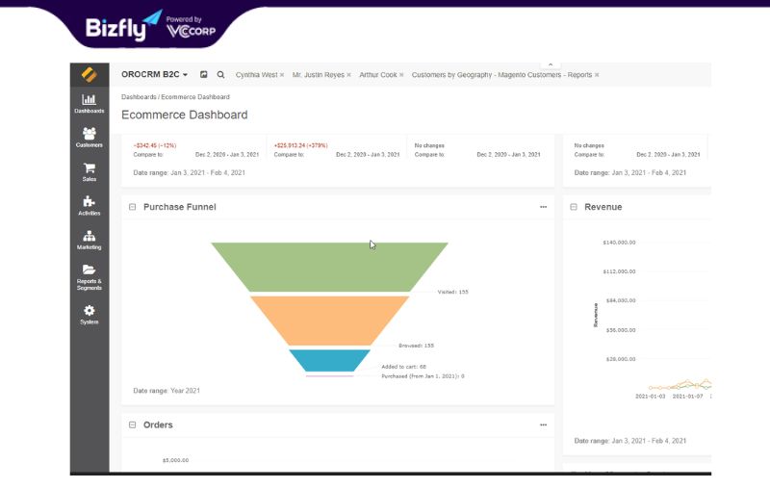Open the System gear icon

click(89, 315)
